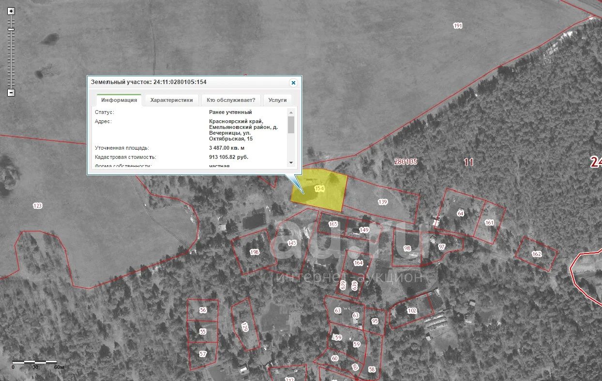Select parcel 161 on the map
Viewport: 602px width, 381px height.
[x=489, y=223]
